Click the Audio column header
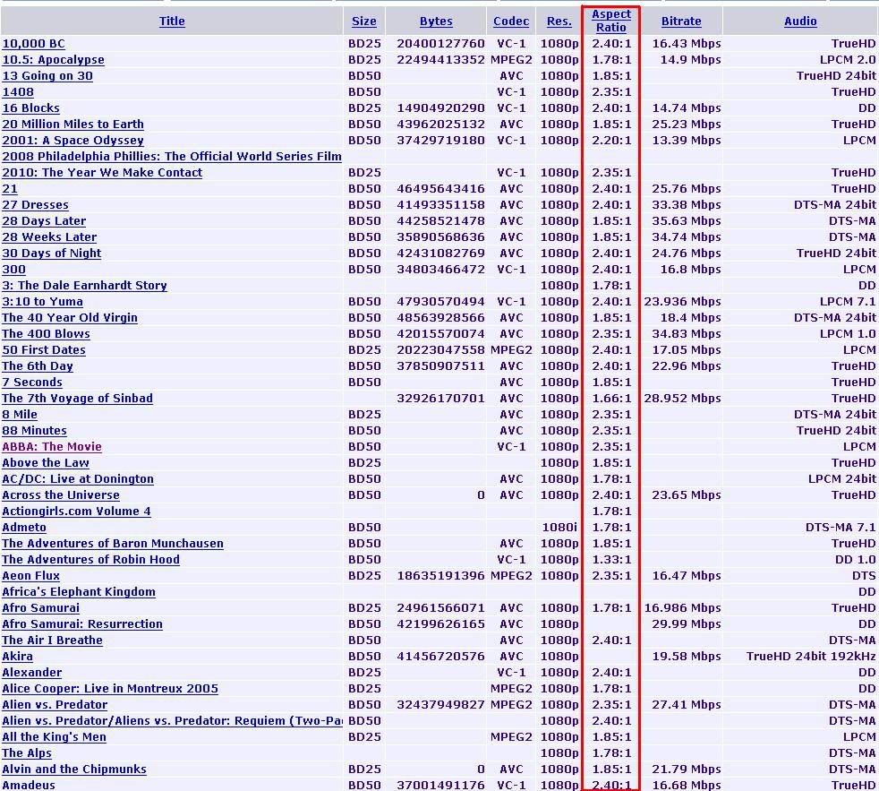The image size is (879, 791). [800, 21]
